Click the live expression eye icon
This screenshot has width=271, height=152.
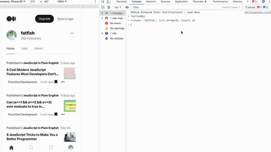click(x=127, y=7)
